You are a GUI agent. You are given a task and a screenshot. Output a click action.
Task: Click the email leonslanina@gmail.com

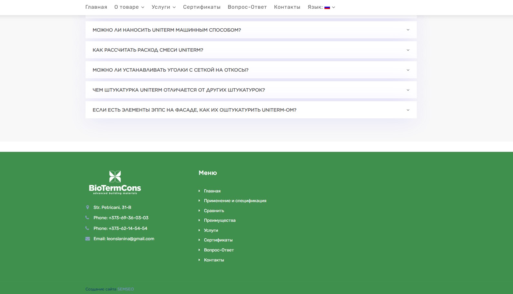[130, 239]
